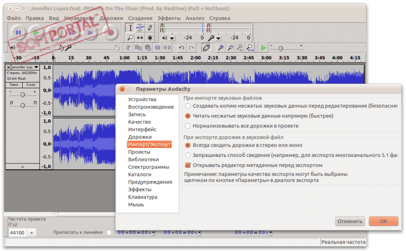Select copy uncompressed audio radio option
The width and height of the screenshot is (406, 251).
tap(188, 106)
